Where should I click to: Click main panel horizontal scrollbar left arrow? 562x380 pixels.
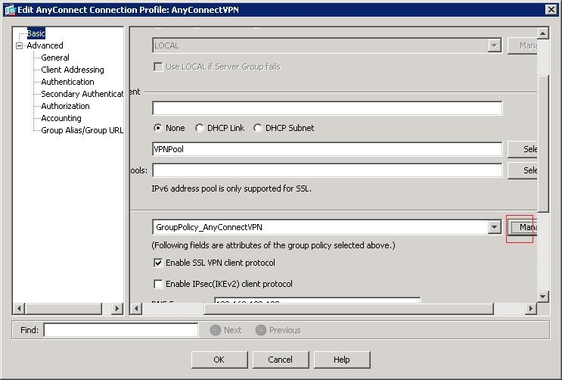point(136,309)
